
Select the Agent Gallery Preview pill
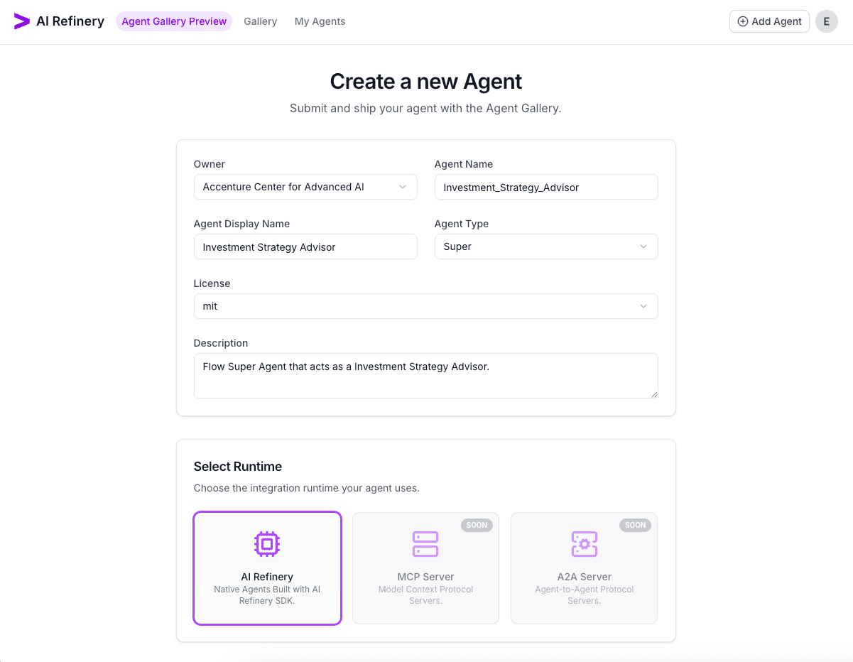[x=173, y=21]
